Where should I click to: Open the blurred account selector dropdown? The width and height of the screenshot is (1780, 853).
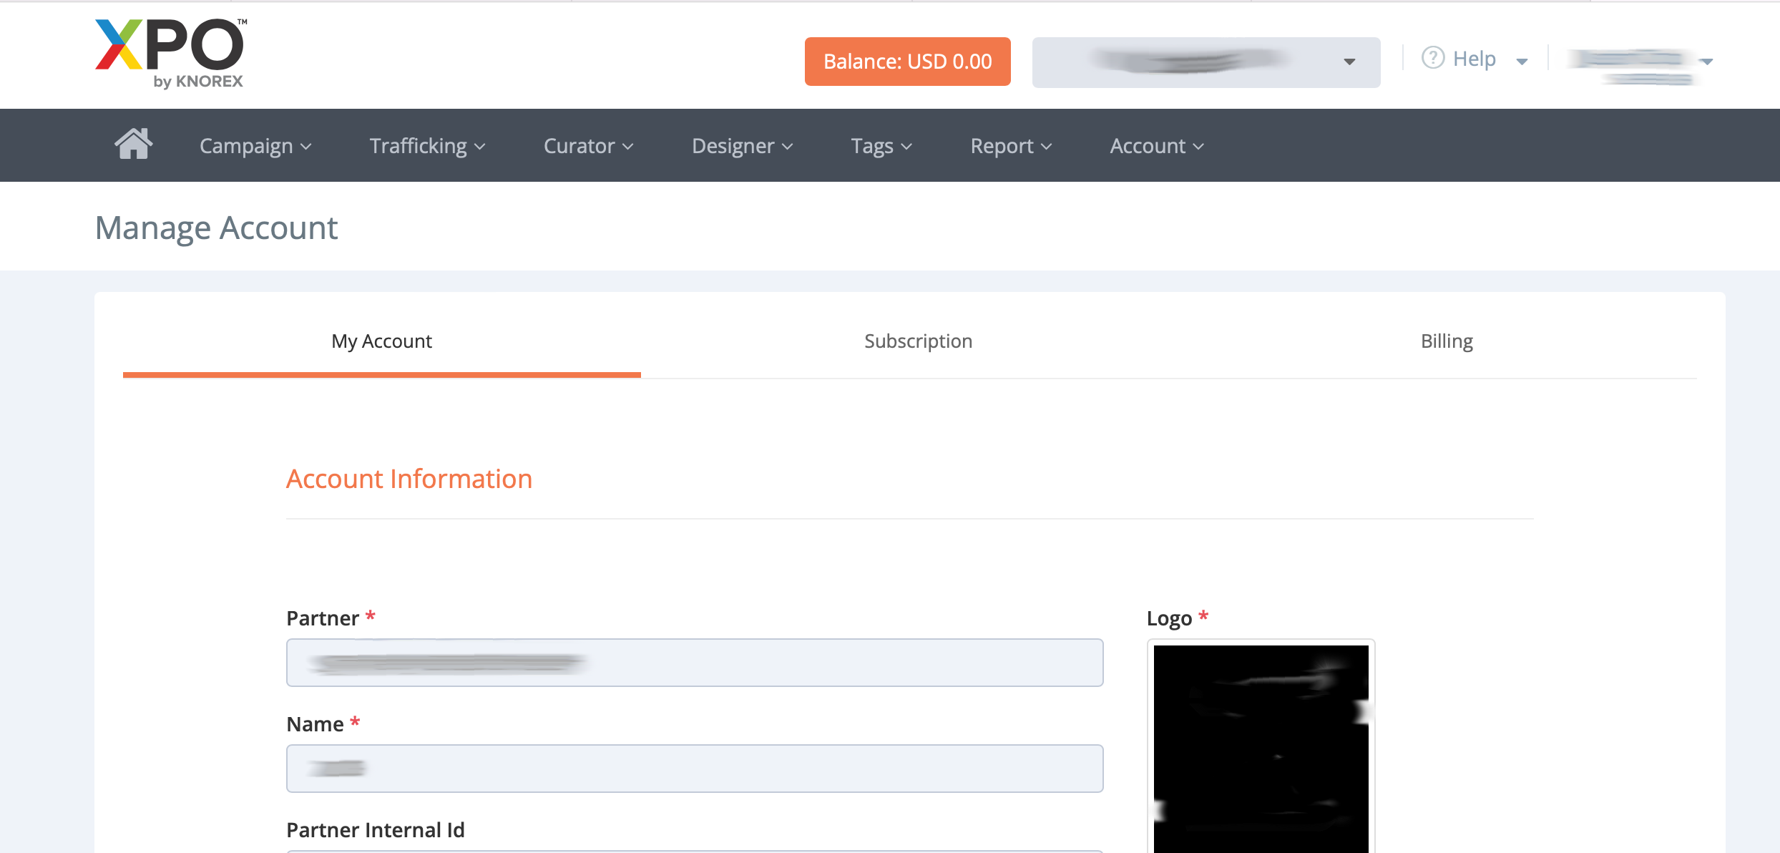1206,62
